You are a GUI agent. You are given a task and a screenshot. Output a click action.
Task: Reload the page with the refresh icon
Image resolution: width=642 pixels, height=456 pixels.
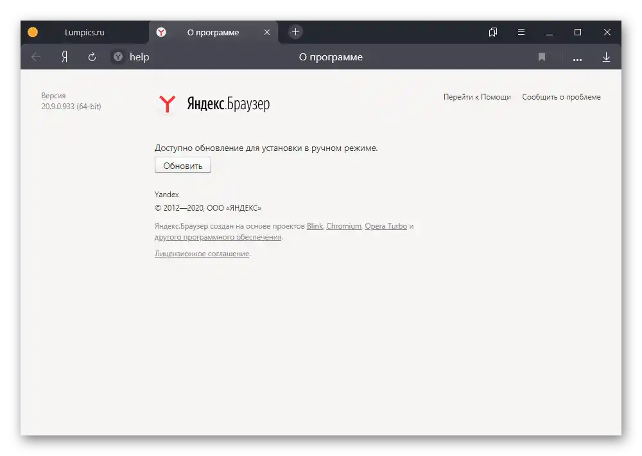92,57
